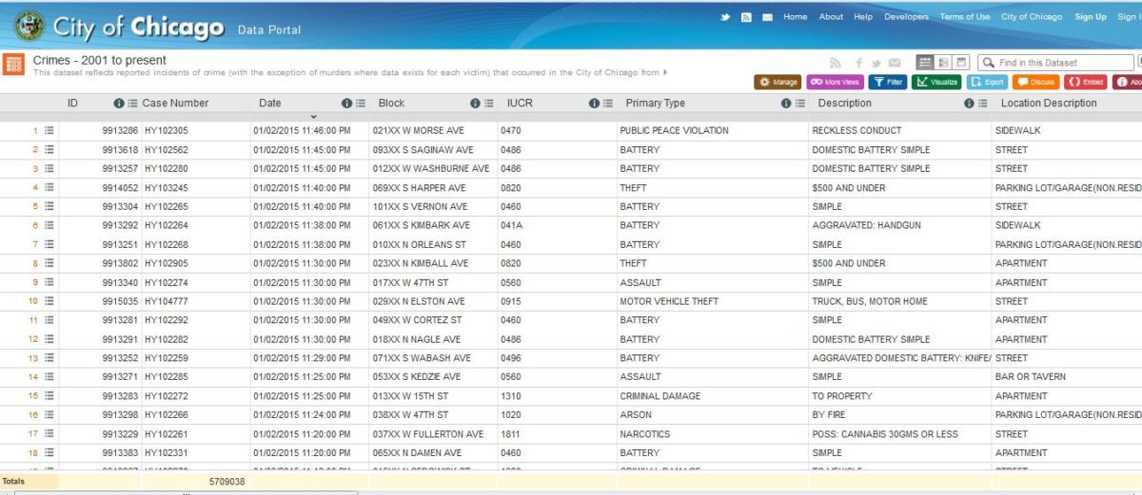Open the Block column options menu
The width and height of the screenshot is (1142, 495).
point(488,104)
